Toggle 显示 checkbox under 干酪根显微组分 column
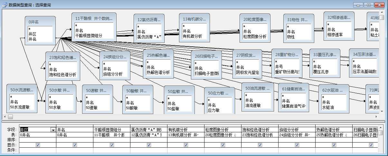388x156 pixels. point(112,145)
